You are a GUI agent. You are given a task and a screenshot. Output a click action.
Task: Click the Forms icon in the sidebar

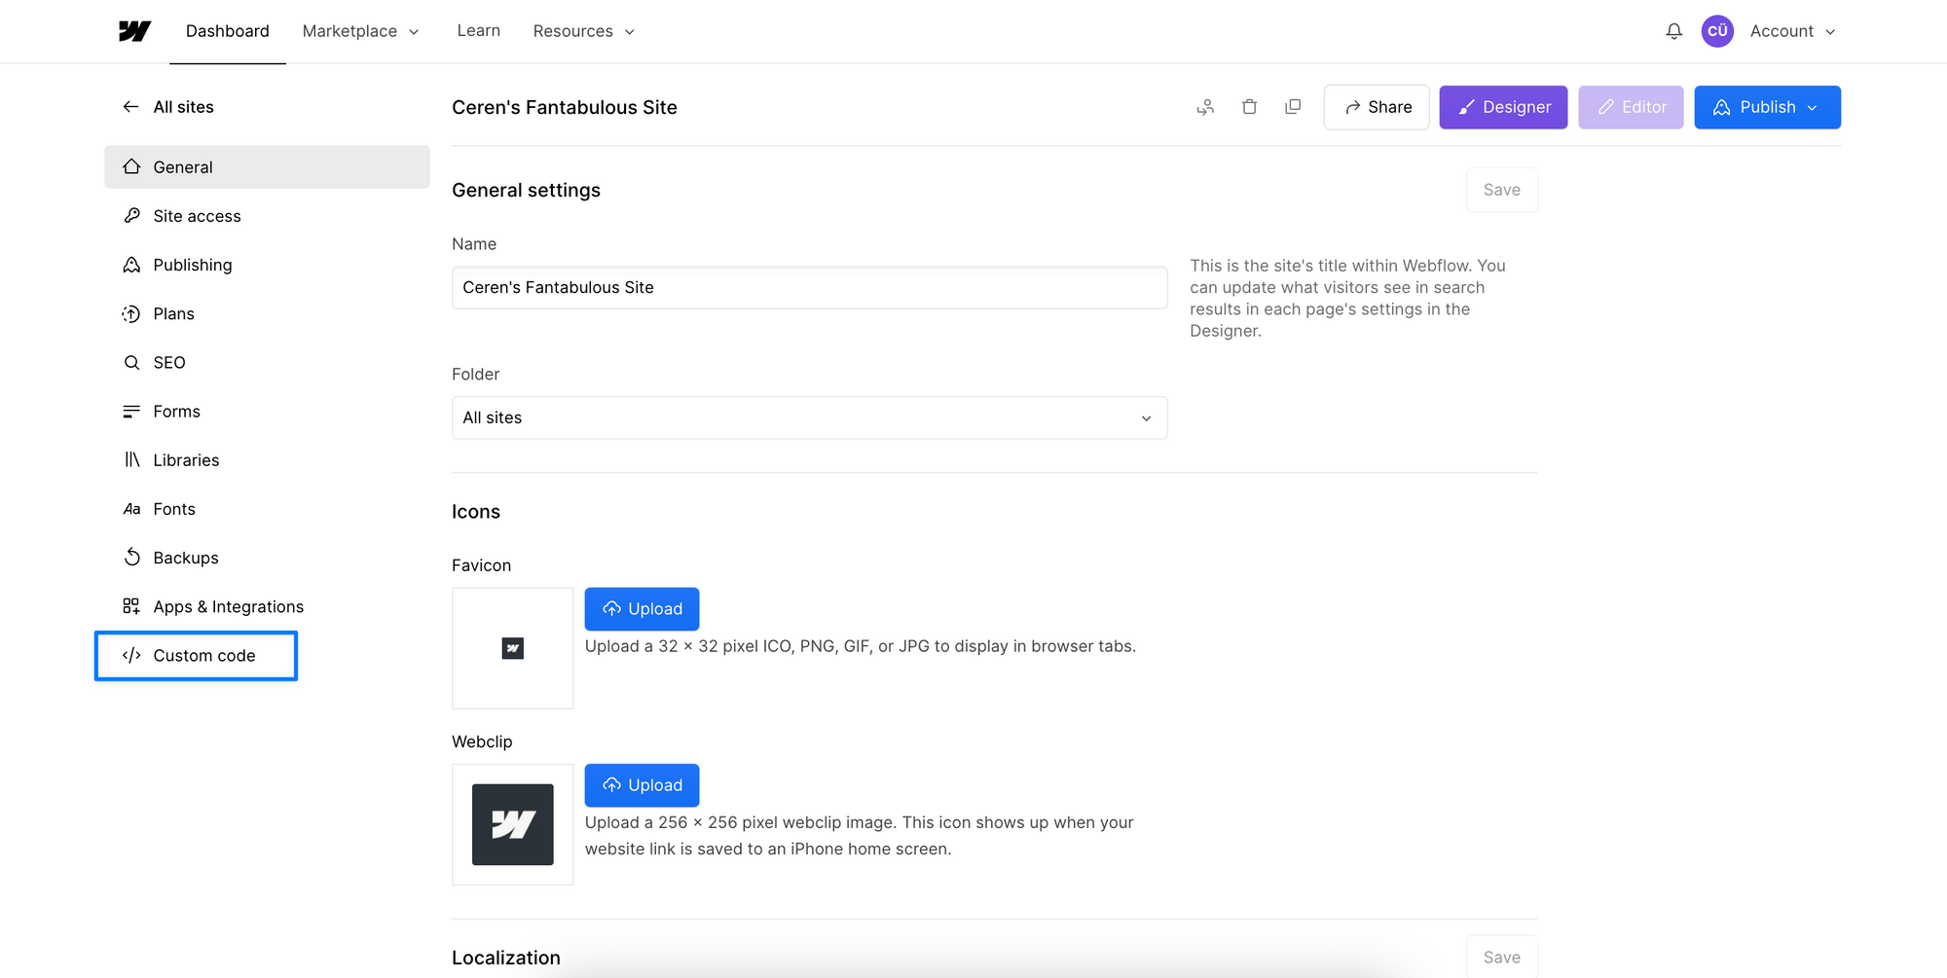[x=131, y=411]
